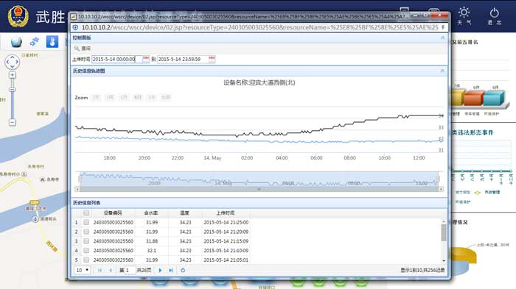Click the map pan navigation control
The image size is (516, 289).
tap(13, 62)
